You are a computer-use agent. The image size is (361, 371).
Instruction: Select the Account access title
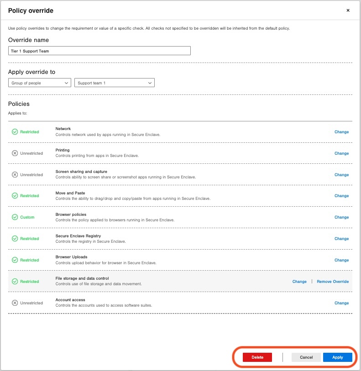pyautogui.click(x=70, y=300)
